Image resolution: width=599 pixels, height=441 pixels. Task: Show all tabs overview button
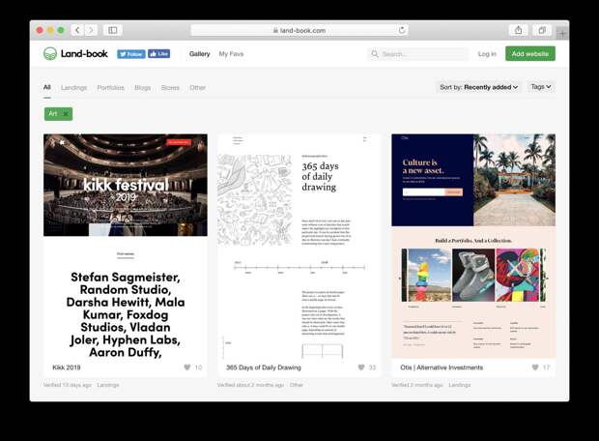pyautogui.click(x=542, y=30)
